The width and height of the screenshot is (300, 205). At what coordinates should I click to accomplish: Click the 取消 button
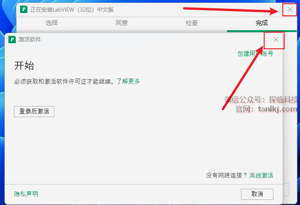tap(257, 194)
